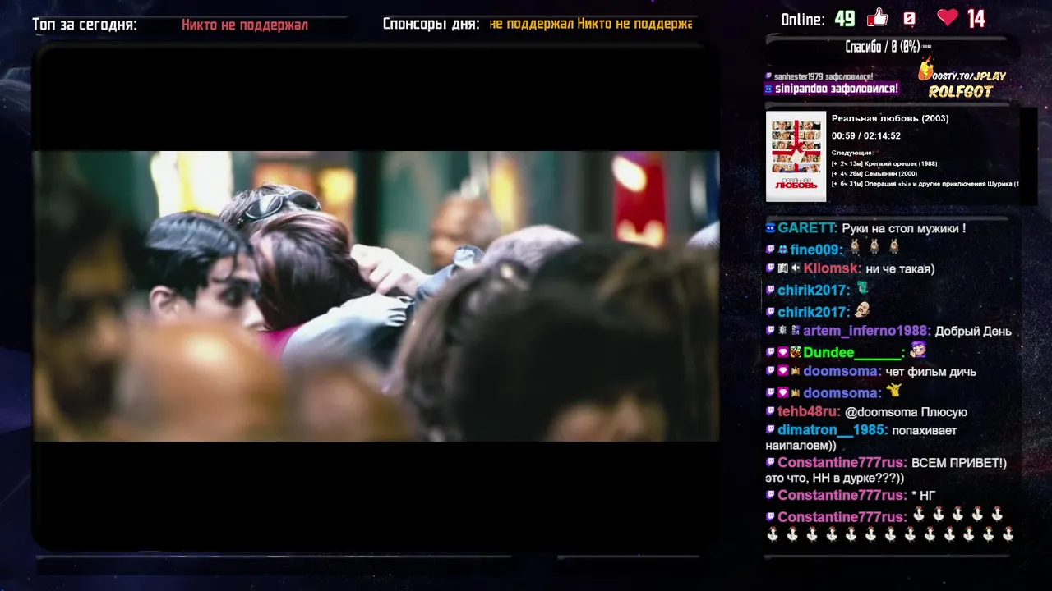Click the timer '00:59 / 02:14:52'
Screen dimensions: 1052x591
tap(866, 136)
